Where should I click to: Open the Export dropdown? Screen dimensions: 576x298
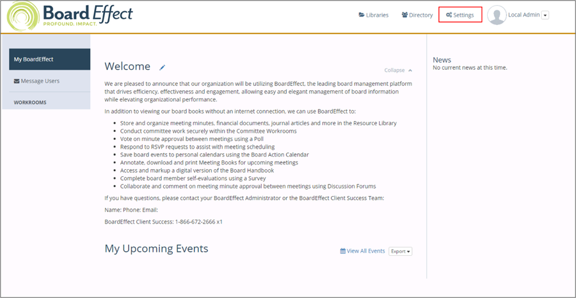point(400,251)
